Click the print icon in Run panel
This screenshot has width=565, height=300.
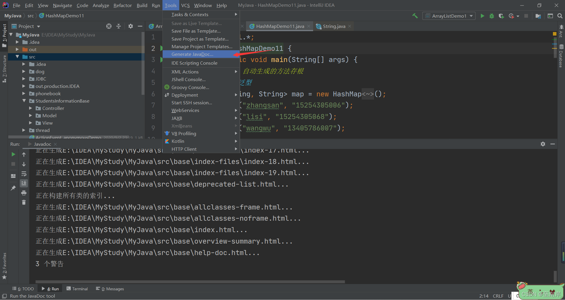tap(24, 193)
